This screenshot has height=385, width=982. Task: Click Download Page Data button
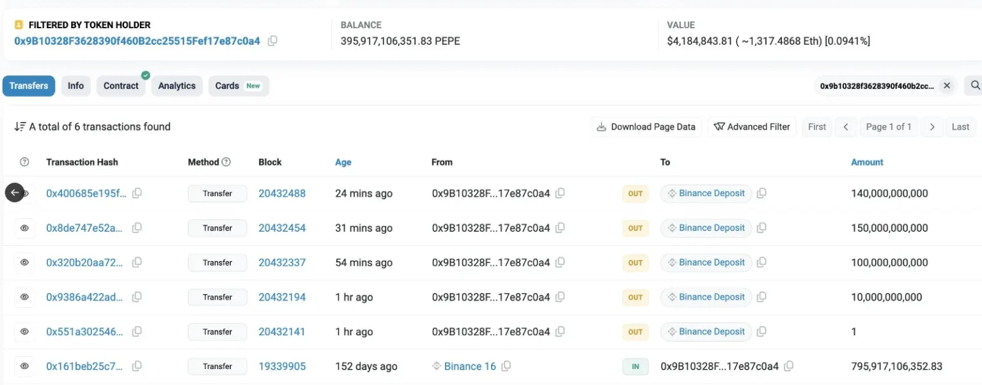pos(646,126)
